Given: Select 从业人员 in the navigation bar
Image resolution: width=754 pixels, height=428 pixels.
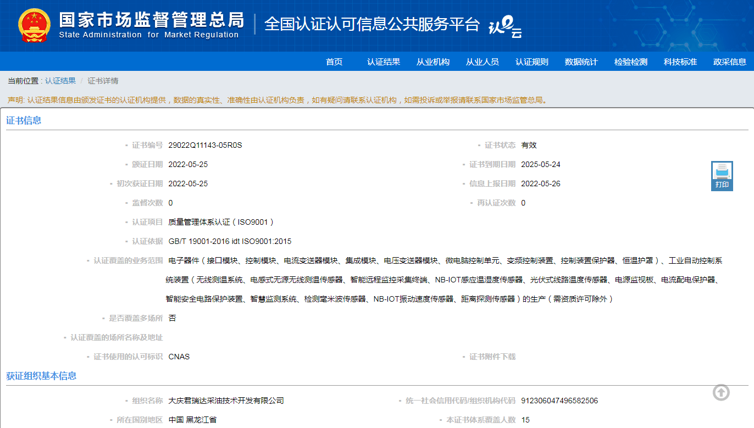Looking at the screenshot, I should point(483,62).
